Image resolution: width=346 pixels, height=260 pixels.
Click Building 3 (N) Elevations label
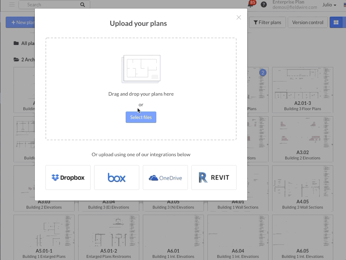tap(173, 207)
